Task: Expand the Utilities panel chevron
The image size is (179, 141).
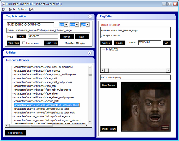Action: pyautogui.click(x=89, y=53)
